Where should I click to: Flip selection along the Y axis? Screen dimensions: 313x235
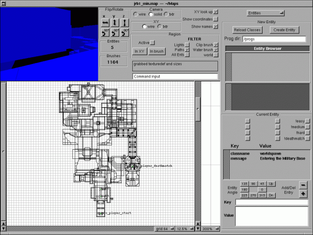pyautogui.click(x=115, y=23)
